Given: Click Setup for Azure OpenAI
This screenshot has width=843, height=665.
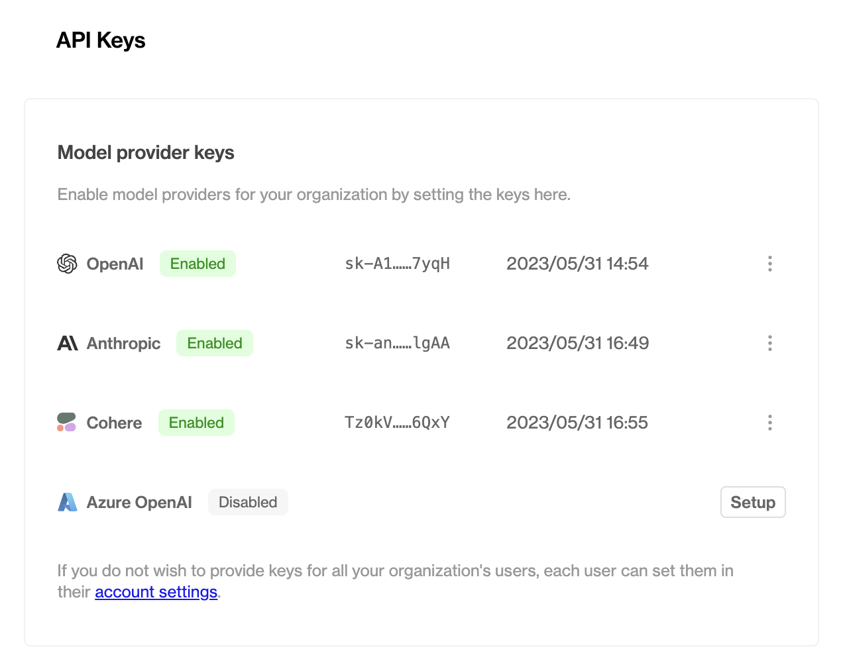Looking at the screenshot, I should coord(753,502).
